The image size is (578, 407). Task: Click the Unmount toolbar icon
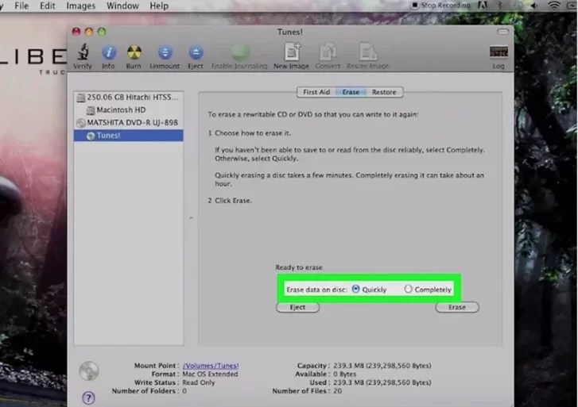tap(165, 52)
